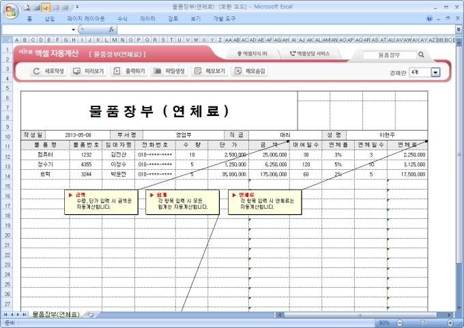Open the 삽입 ribbon tab
464x328 pixels.
(x=50, y=19)
